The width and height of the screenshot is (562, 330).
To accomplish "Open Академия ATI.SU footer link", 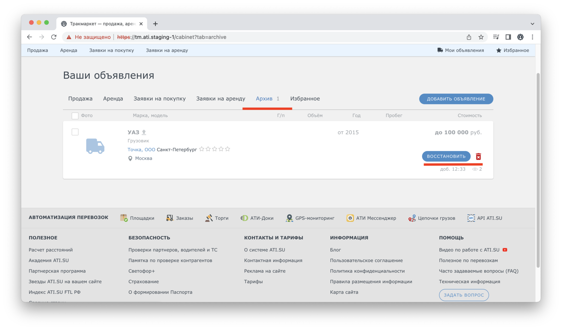I will point(49,261).
